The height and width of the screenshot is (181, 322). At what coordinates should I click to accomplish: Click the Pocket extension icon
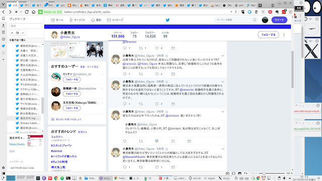[x=270, y=12]
